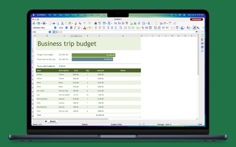Open the Save button arrow dropdown
Image resolution: width=236 pixels, height=147 pixels.
point(46,24)
